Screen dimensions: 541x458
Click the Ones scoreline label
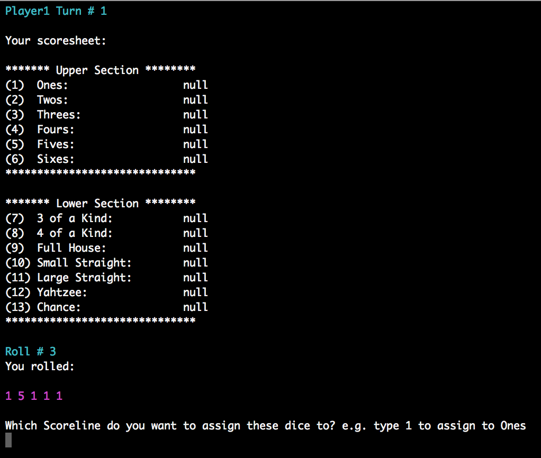(52, 85)
